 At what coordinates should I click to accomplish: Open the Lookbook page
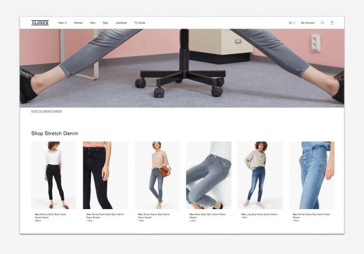tap(121, 23)
